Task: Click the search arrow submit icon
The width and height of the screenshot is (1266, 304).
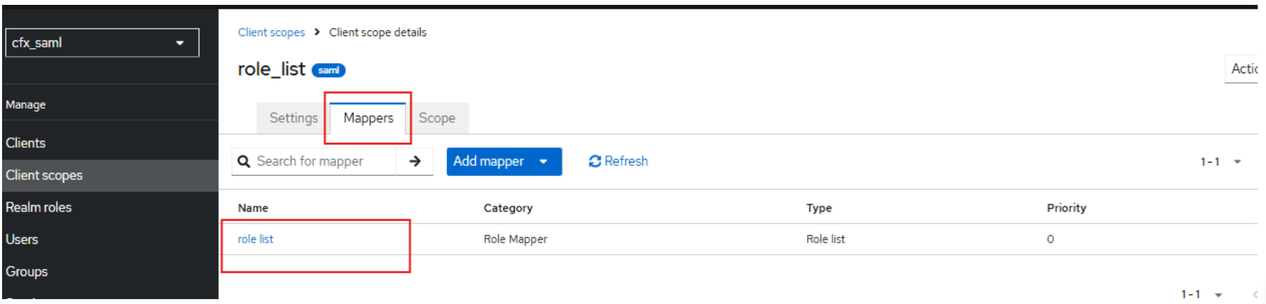Action: (415, 161)
